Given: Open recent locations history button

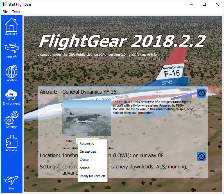Looking at the screenshot, I should coord(201,157).
